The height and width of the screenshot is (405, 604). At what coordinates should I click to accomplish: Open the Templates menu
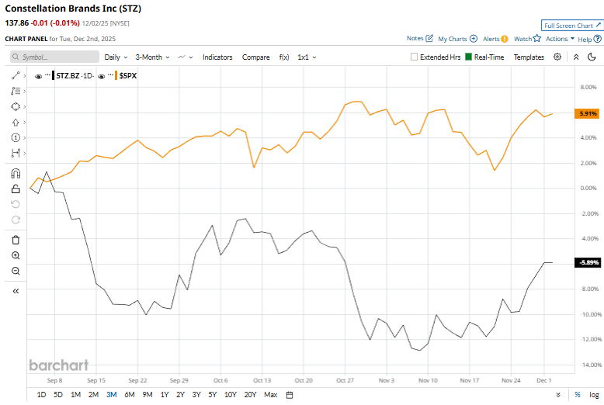click(529, 57)
